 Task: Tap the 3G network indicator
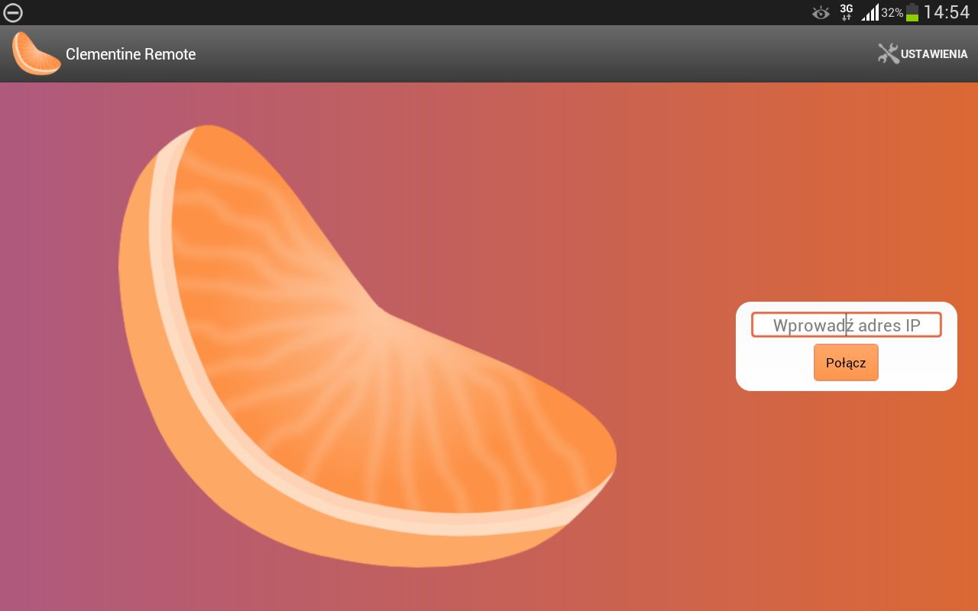coord(846,12)
